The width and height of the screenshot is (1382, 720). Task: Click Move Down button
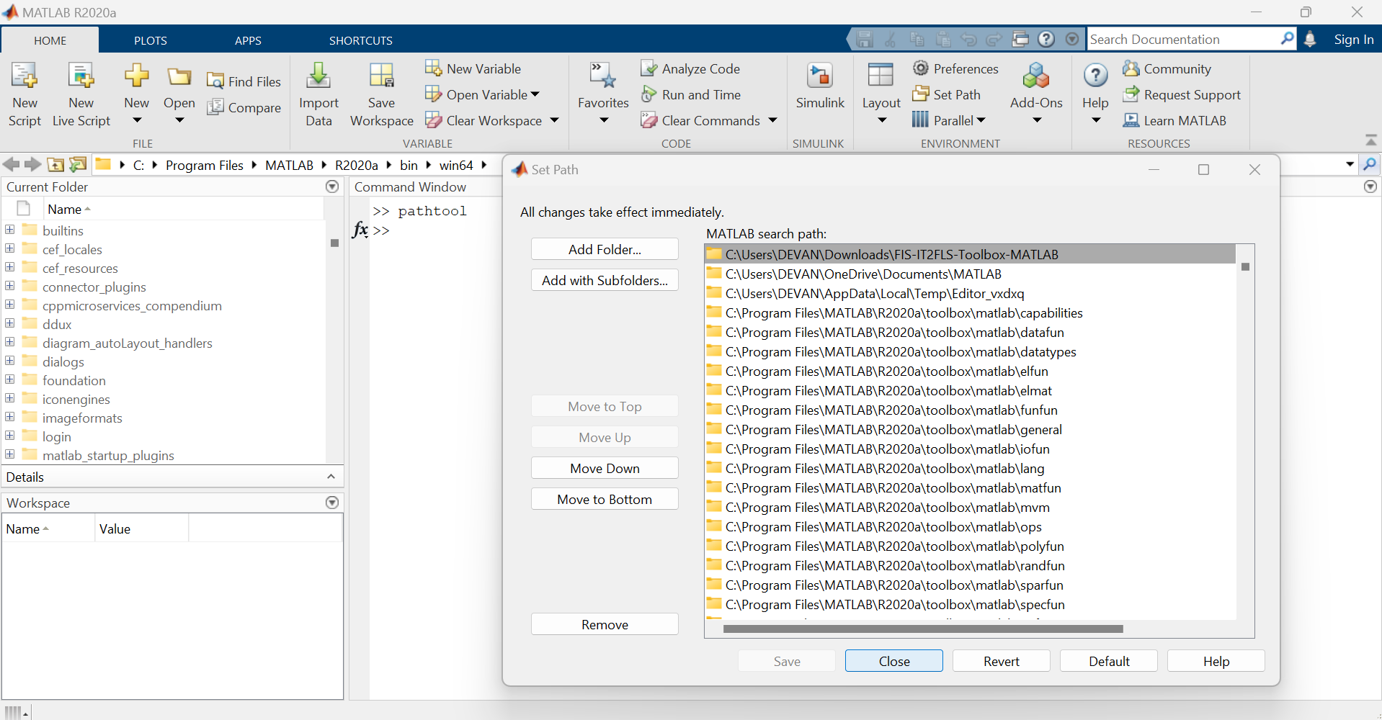coord(605,468)
